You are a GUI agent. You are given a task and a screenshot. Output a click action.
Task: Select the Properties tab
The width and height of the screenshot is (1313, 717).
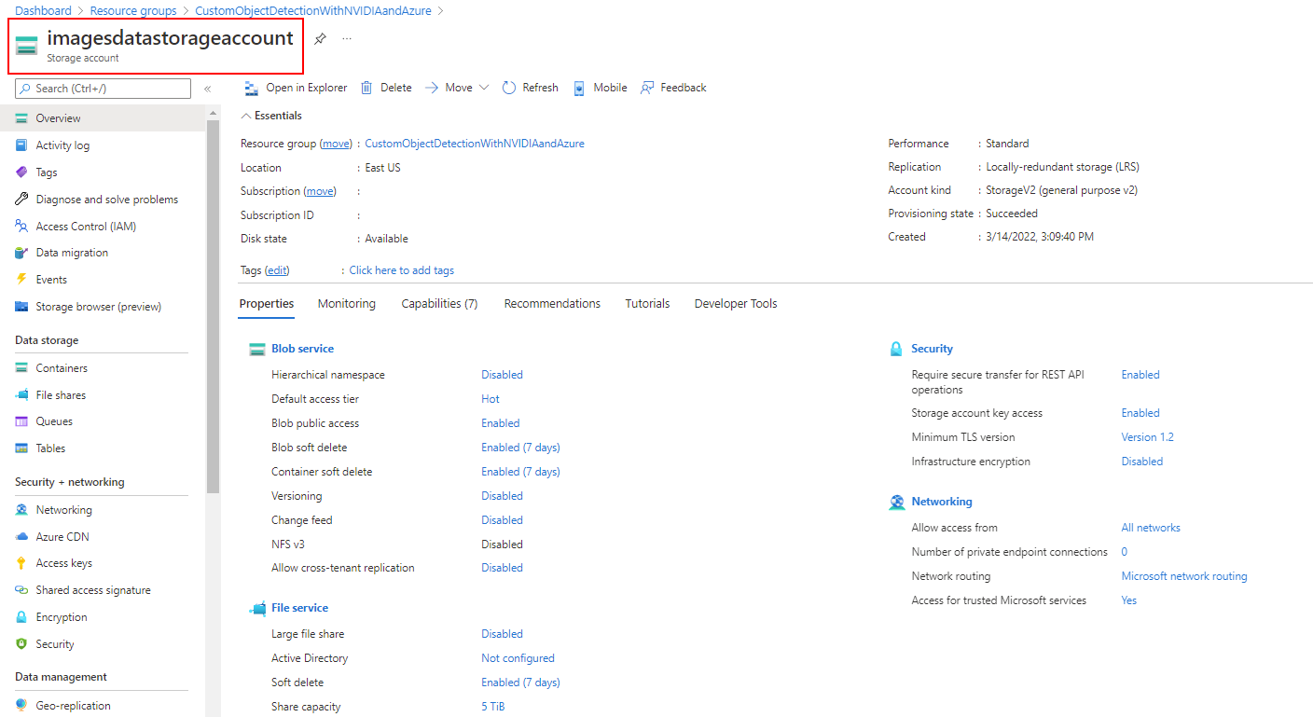click(x=267, y=304)
